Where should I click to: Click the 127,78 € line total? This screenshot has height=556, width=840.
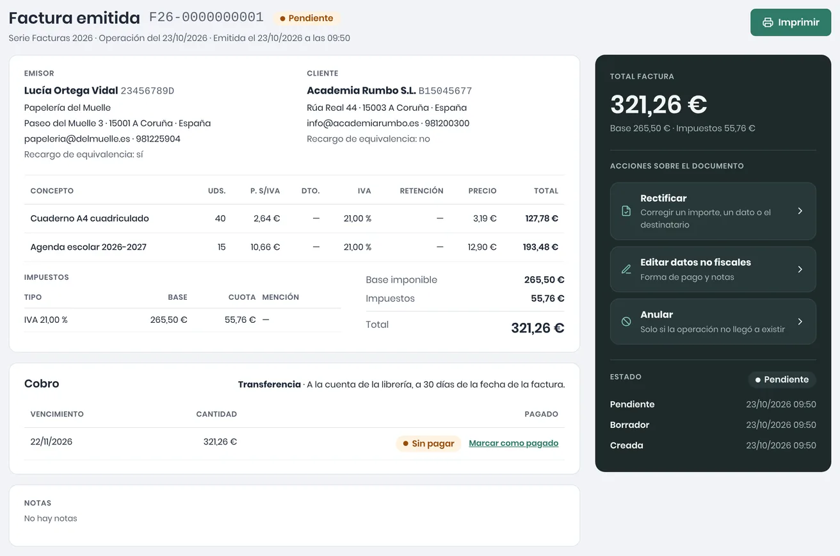coord(542,218)
